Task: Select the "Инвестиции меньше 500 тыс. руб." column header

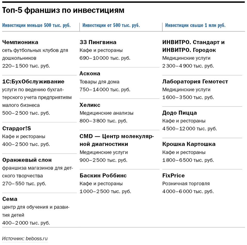Action: (36, 25)
